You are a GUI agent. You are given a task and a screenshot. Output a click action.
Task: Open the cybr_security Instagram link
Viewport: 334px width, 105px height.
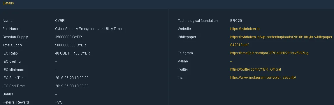coord(263,78)
